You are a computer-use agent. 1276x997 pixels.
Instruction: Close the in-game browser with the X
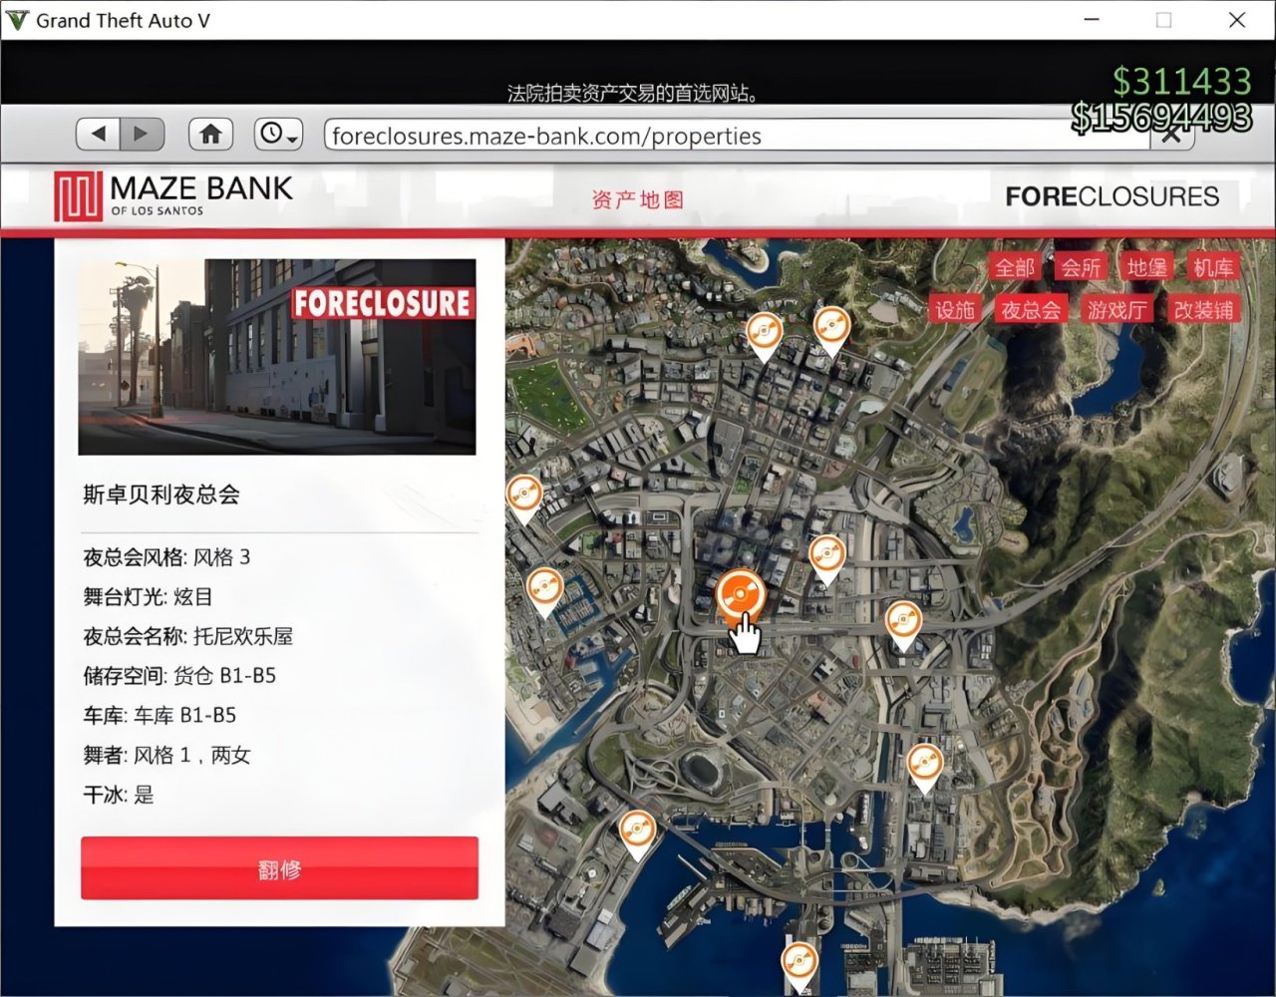click(1172, 136)
